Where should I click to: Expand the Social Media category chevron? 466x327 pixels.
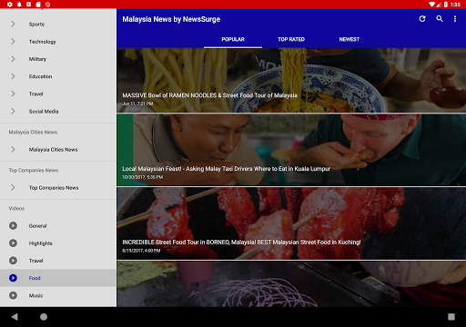point(13,111)
